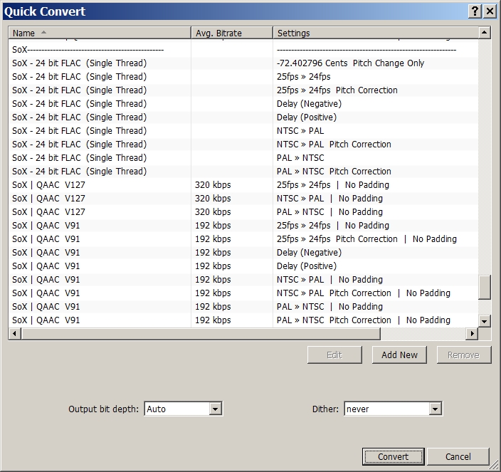Select QAAC V127 preset NTSC » PAL
The height and width of the screenshot is (472, 501).
[243, 199]
